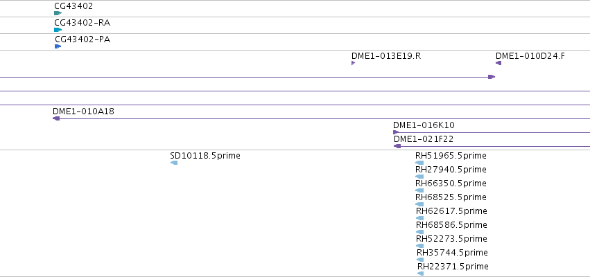590x277 pixels.
Task: Open the RH62617.5prime label
Action: click(451, 211)
